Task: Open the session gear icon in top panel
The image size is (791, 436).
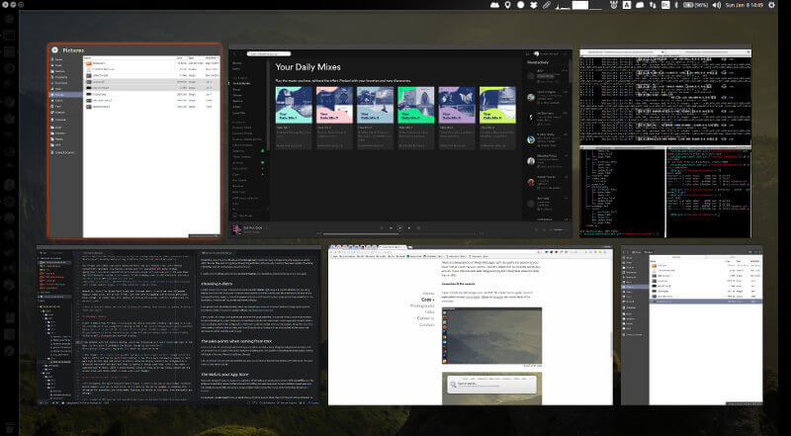Action: tap(771, 5)
